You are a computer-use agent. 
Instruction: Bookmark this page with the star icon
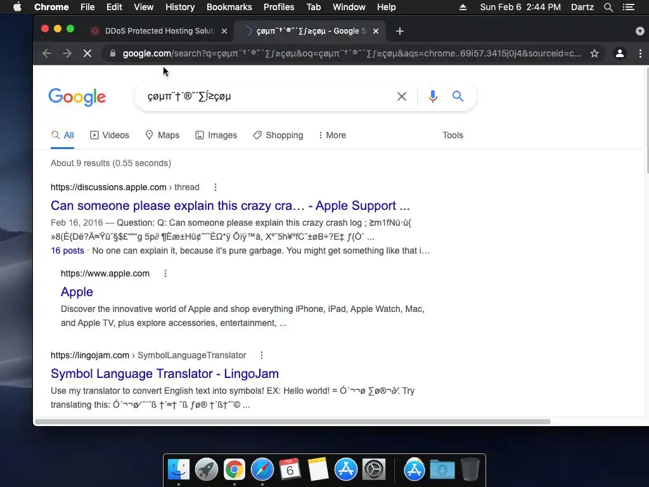pyautogui.click(x=594, y=53)
